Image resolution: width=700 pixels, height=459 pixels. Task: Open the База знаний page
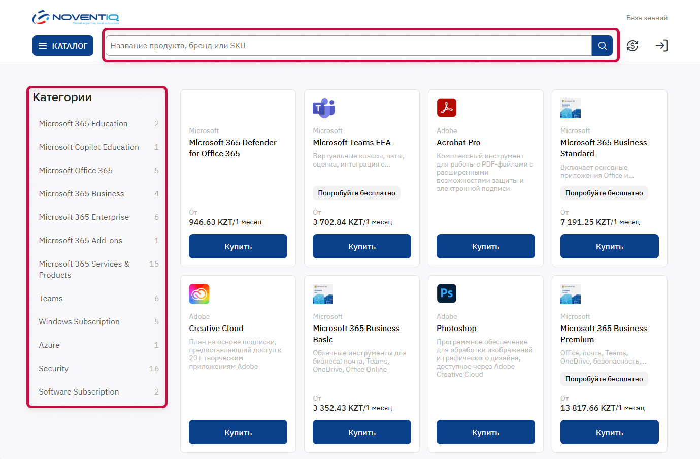coord(646,17)
